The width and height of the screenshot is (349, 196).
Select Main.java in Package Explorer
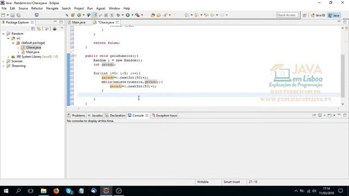point(33,52)
